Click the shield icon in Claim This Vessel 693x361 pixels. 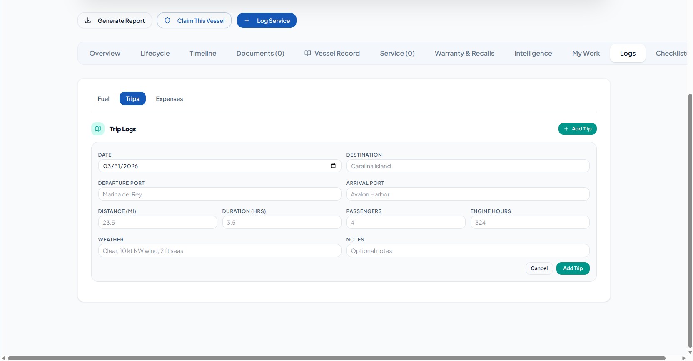point(167,20)
